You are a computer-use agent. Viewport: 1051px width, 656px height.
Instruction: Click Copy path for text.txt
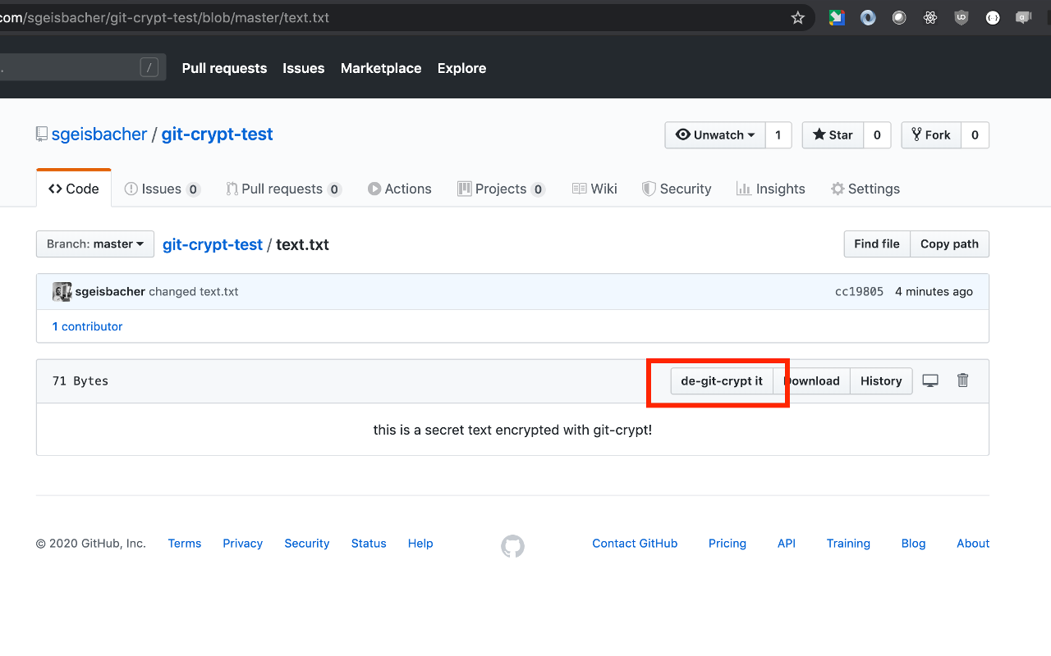pyautogui.click(x=949, y=244)
